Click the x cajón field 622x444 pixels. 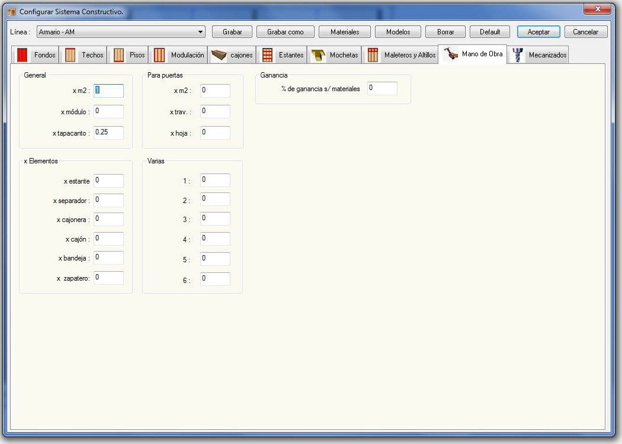tap(108, 238)
